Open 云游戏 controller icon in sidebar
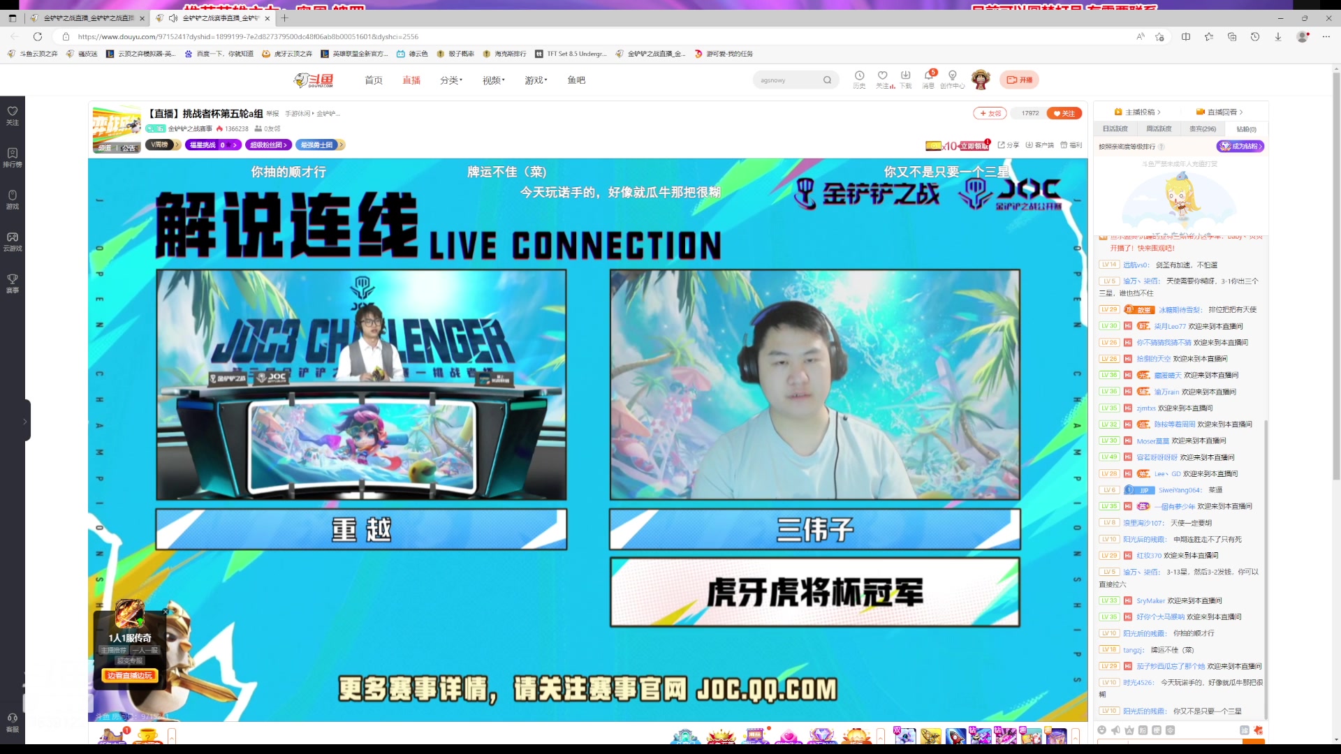 click(x=13, y=241)
